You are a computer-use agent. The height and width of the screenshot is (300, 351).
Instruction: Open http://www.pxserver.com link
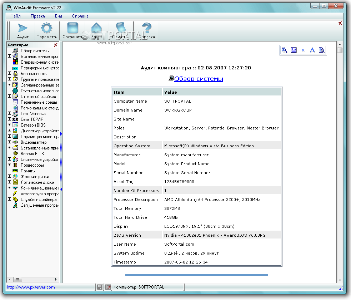click(x=31, y=287)
